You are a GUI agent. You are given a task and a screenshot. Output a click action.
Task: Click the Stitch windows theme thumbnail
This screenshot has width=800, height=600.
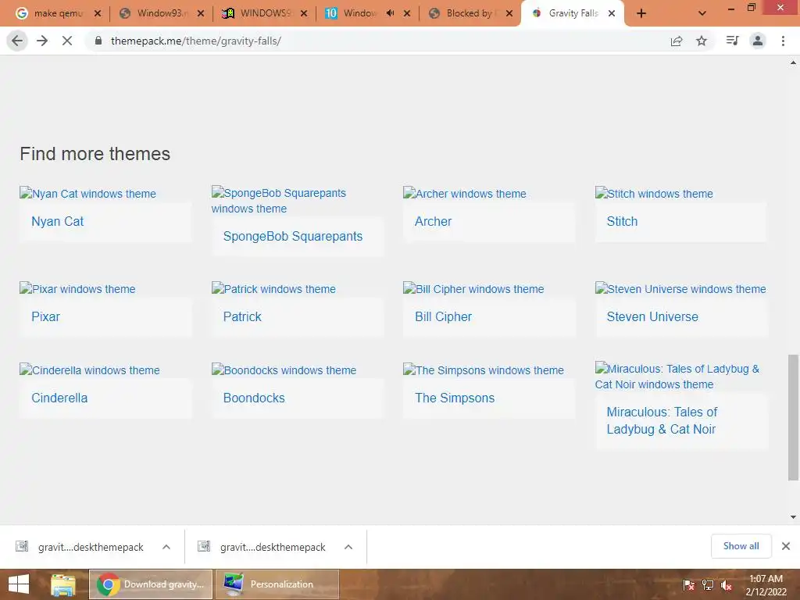[654, 194]
